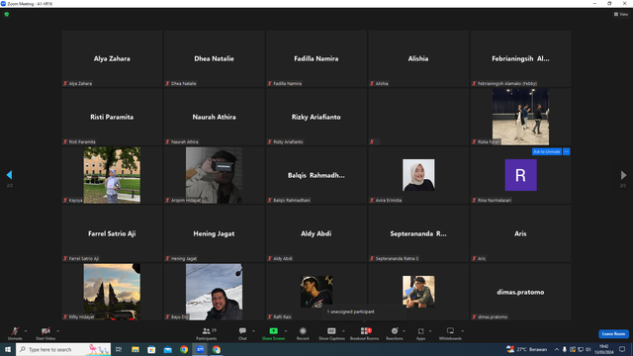Click the Balqis Rahmadhani participant tile
Viewport: 633px width, 356px height.
pyautogui.click(x=316, y=175)
